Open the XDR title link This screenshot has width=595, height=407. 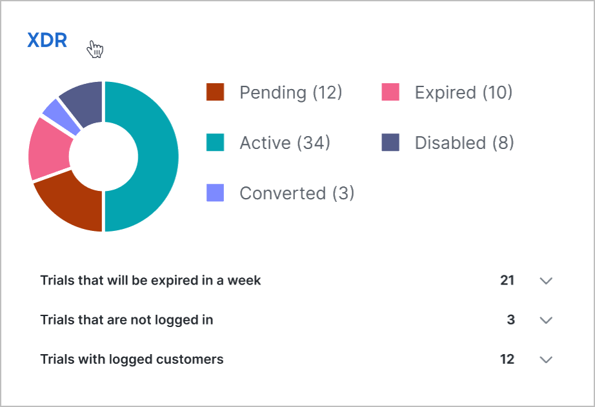pos(47,40)
